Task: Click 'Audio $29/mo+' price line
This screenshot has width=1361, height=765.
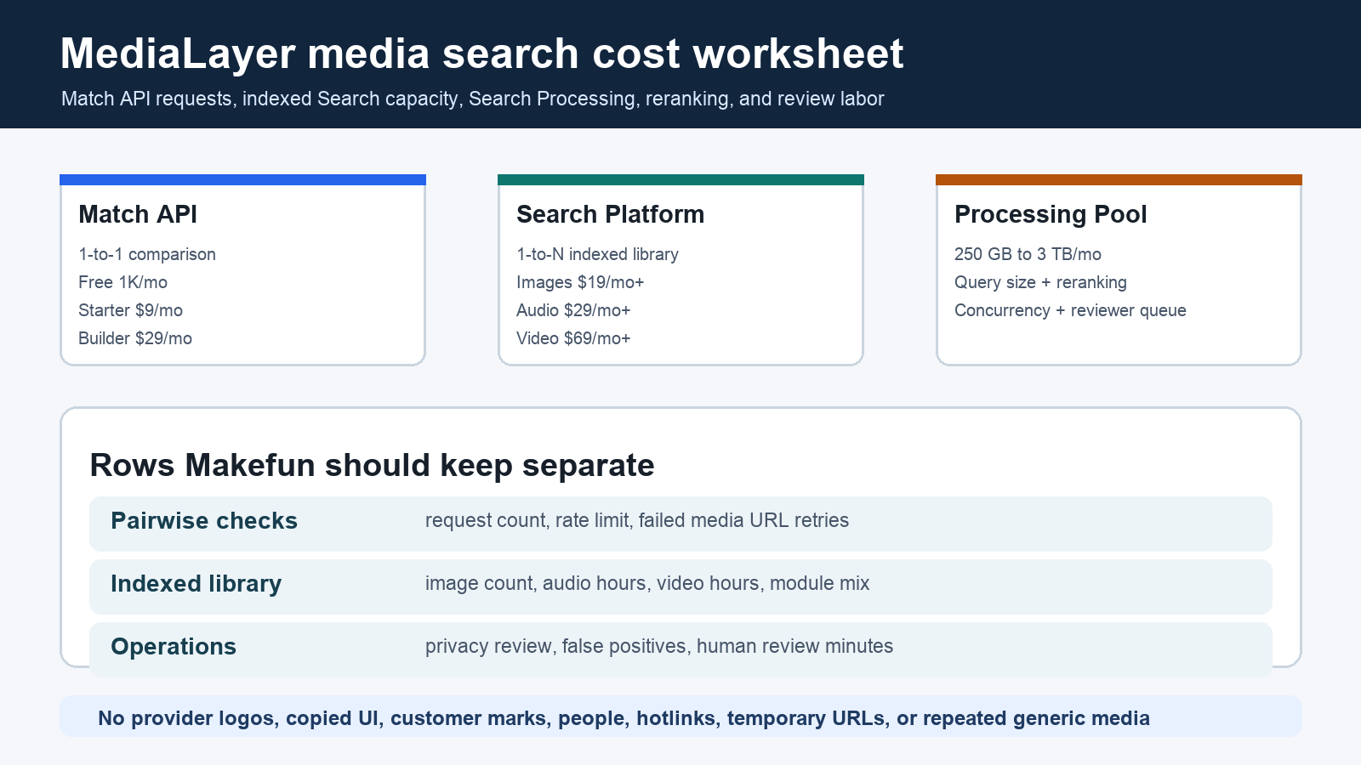Action: coord(573,310)
